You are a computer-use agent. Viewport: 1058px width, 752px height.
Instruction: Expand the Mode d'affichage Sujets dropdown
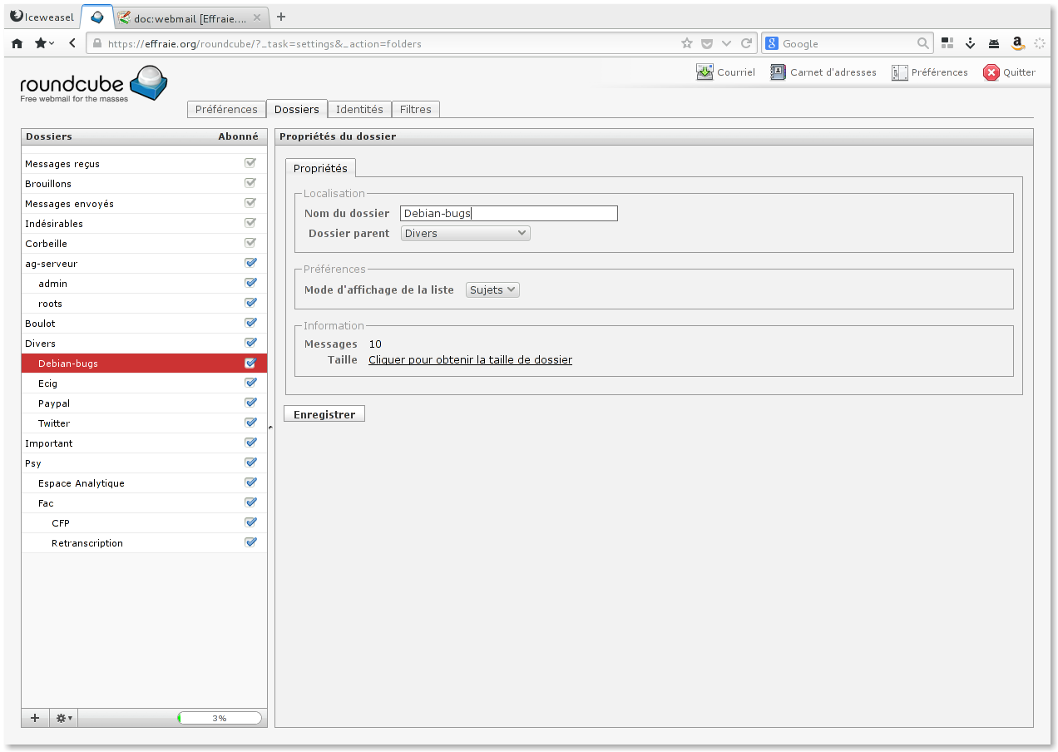coord(492,290)
